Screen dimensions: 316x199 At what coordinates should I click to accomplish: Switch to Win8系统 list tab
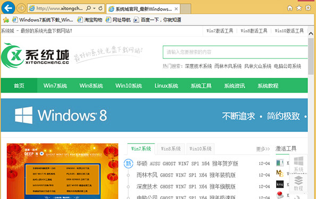pyautogui.click(x=171, y=149)
